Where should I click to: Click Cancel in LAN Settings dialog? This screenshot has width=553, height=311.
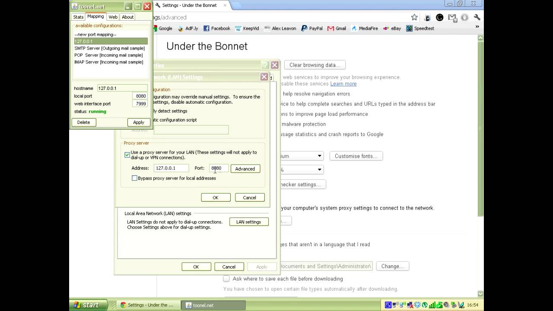pyautogui.click(x=249, y=197)
